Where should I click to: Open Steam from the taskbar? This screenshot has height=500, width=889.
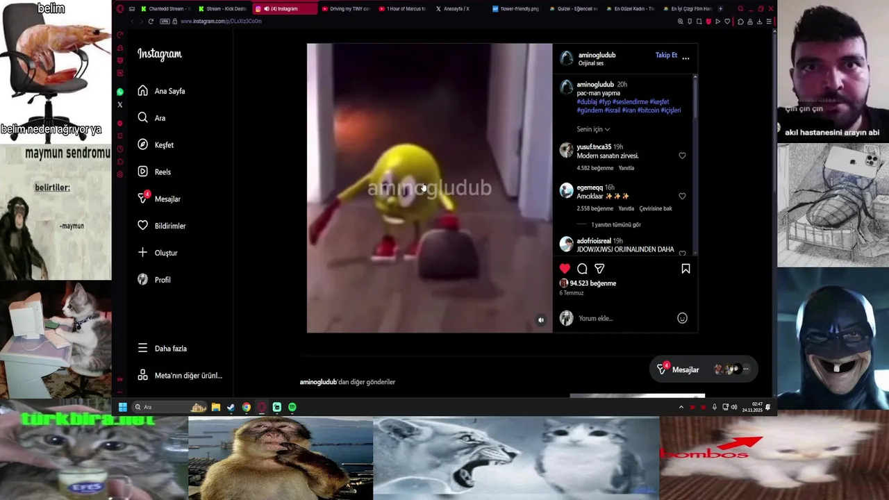pyautogui.click(x=231, y=407)
